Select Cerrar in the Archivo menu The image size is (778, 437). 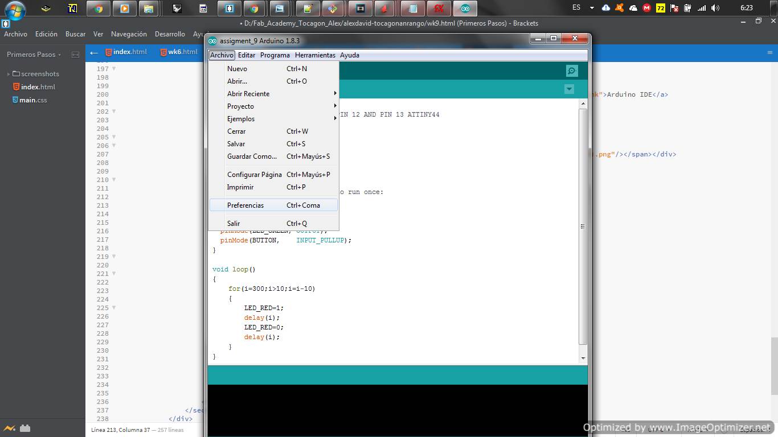pos(273,131)
